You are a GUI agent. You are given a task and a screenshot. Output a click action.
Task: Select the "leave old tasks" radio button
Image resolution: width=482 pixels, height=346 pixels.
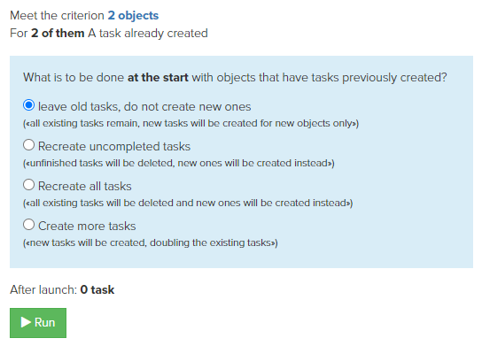(x=29, y=105)
